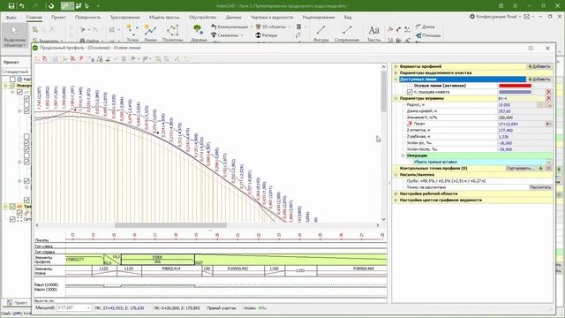Click the red X icon in profile toolbar
565x318 pixels.
45,59
